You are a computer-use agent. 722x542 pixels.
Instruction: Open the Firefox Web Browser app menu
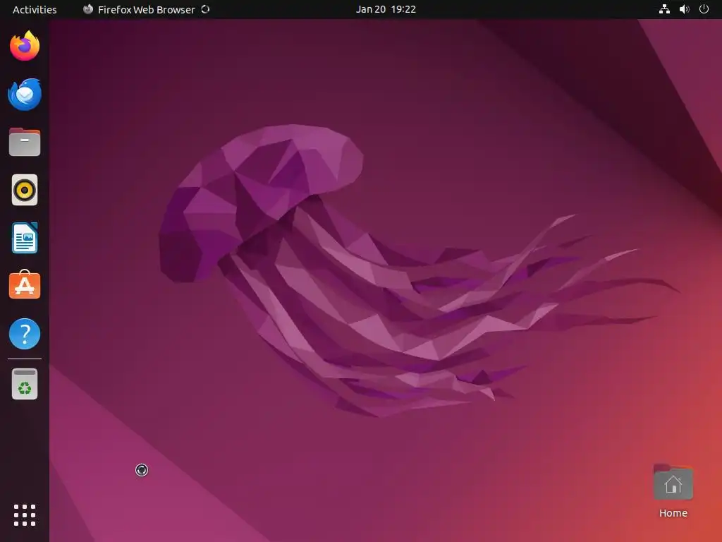147,10
